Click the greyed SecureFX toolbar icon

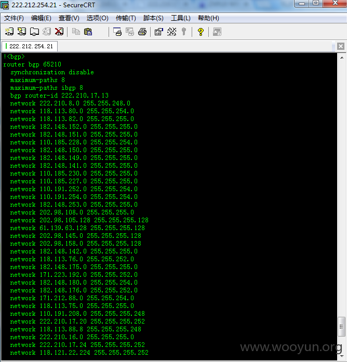[x=217, y=32]
